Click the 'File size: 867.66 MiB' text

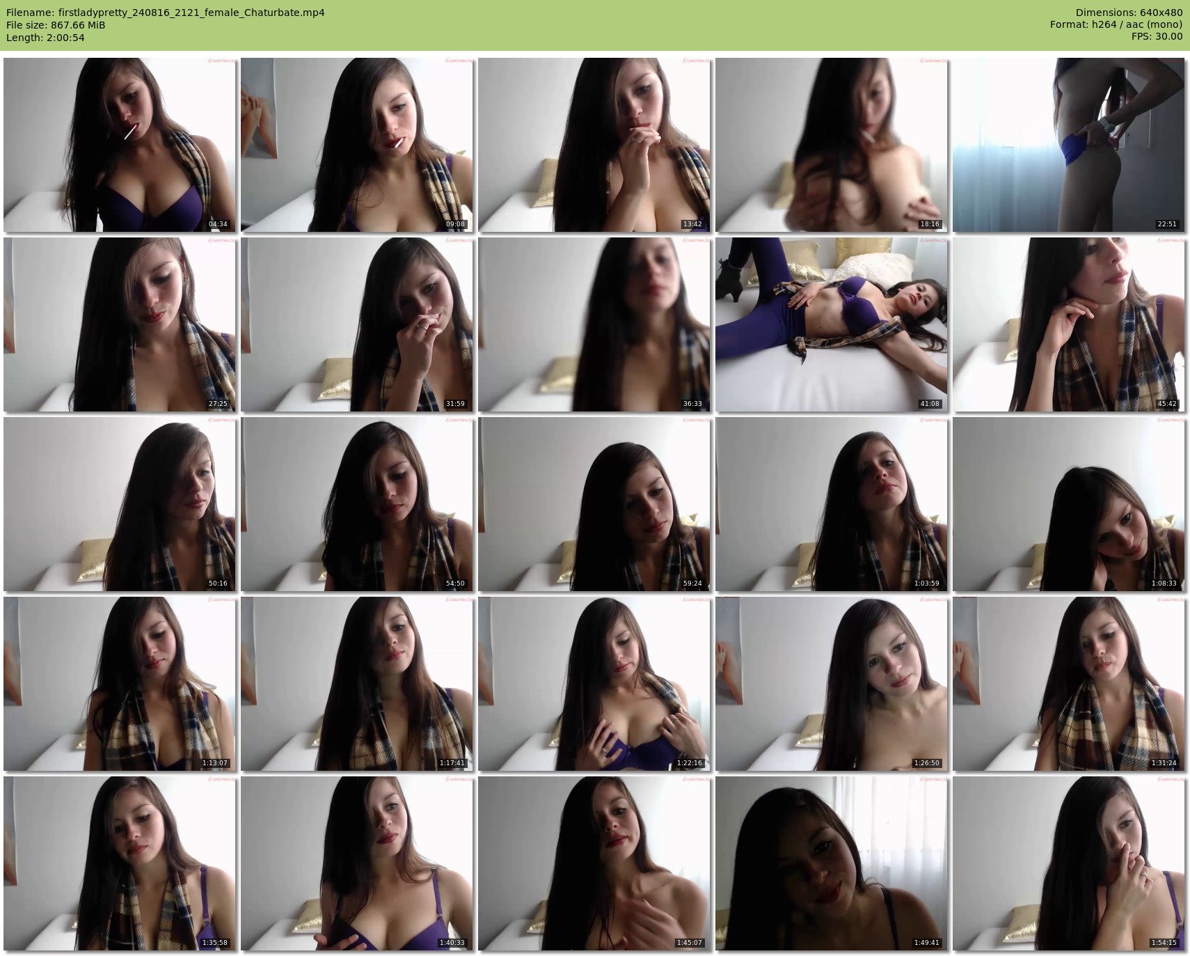(56, 25)
